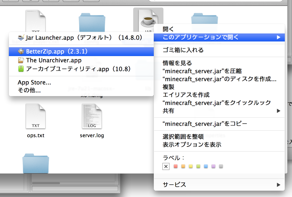The image size is (292, 197).
Task: Click the server.log file name
Action: pyautogui.click(x=92, y=135)
